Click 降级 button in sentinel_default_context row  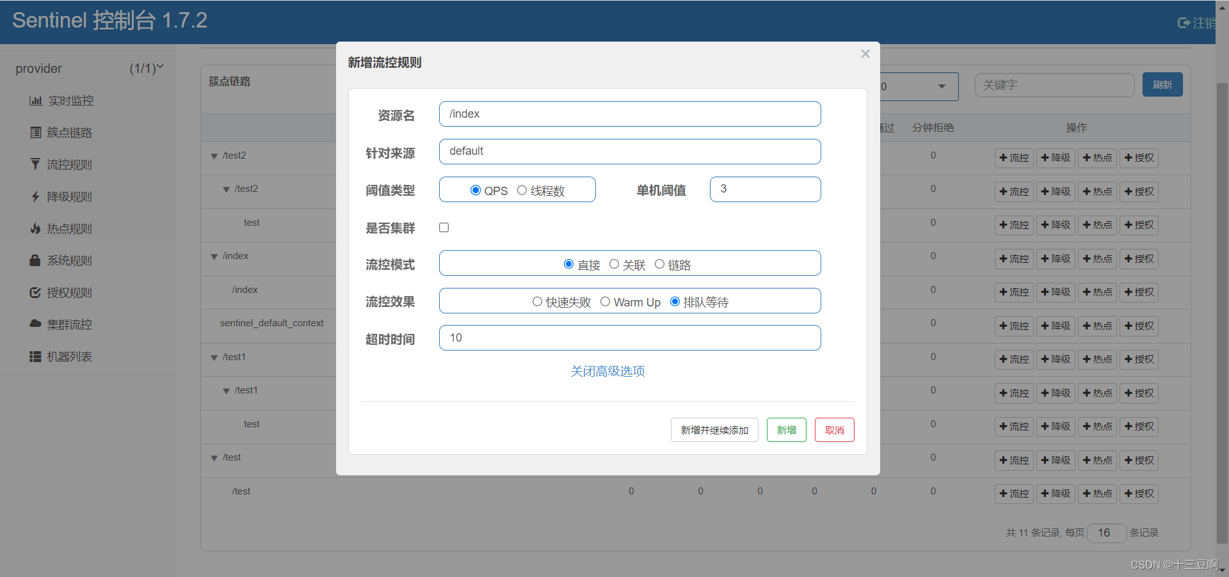point(1056,326)
